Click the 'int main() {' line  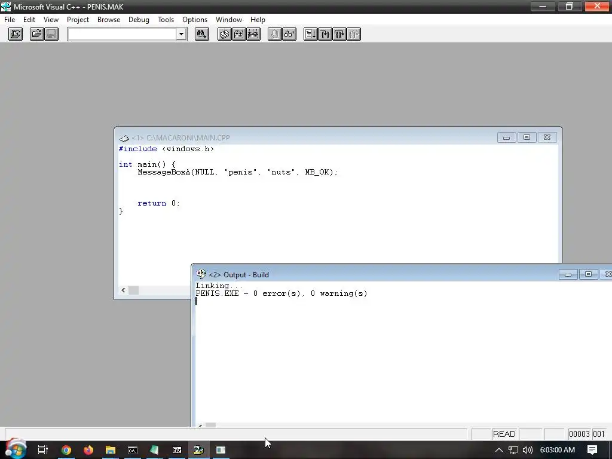[147, 164]
